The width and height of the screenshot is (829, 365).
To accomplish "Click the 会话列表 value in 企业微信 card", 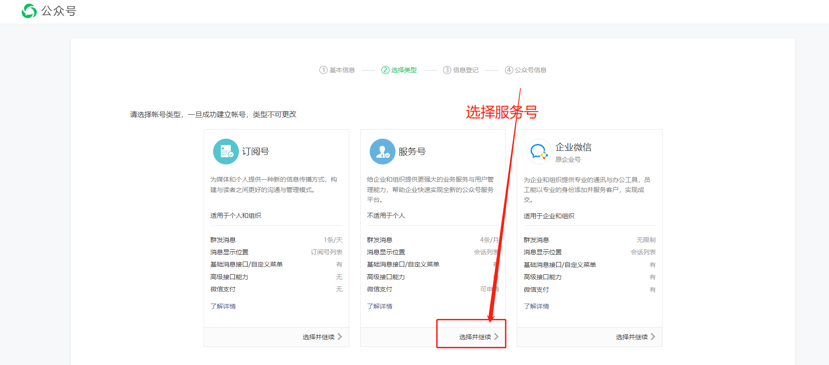I will pyautogui.click(x=643, y=252).
